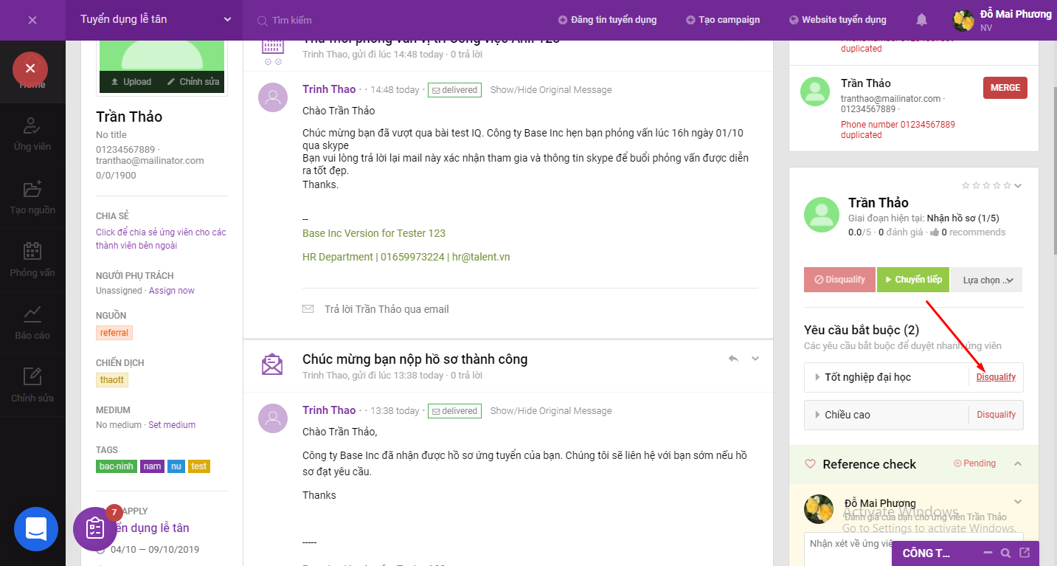The image size is (1057, 566).
Task: Click the calendar icon of interview invitation email
Action: click(x=273, y=49)
